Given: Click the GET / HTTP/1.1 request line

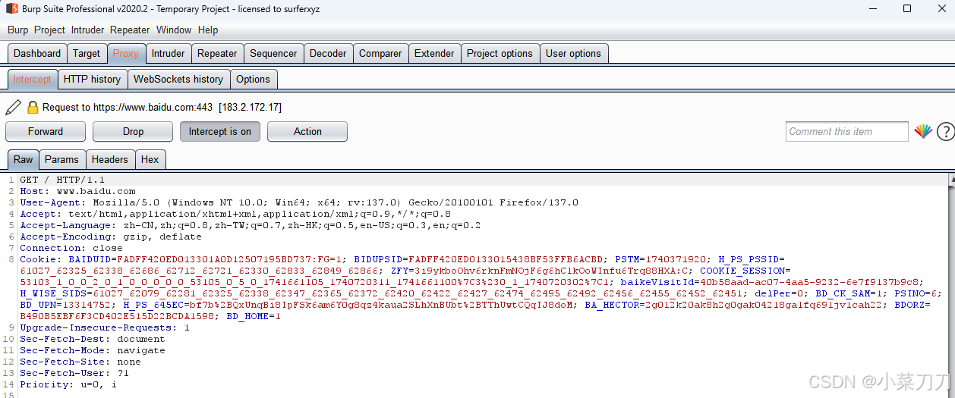Looking at the screenshot, I should [62, 180].
